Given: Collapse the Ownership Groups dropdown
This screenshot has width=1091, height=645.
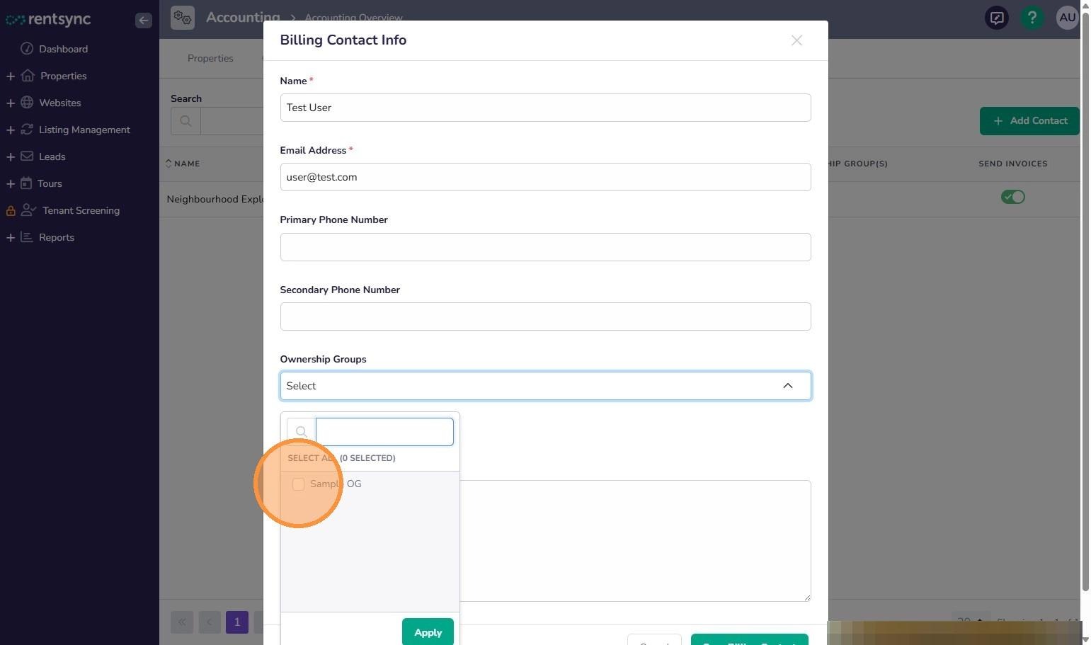Looking at the screenshot, I should (x=788, y=386).
